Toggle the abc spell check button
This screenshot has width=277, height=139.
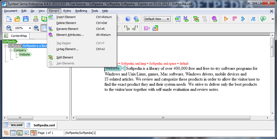[x=33, y=133]
